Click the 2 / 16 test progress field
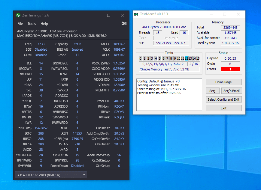This screenshot has height=190, width=261. click(194, 64)
